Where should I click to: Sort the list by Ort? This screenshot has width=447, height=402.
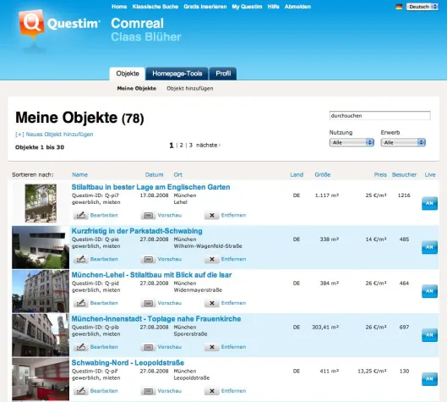point(178,174)
